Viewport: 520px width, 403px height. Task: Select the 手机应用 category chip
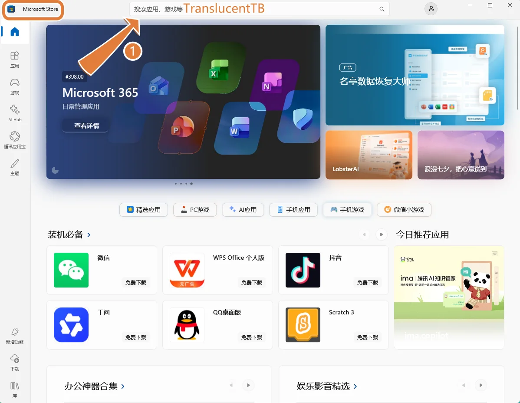click(293, 210)
